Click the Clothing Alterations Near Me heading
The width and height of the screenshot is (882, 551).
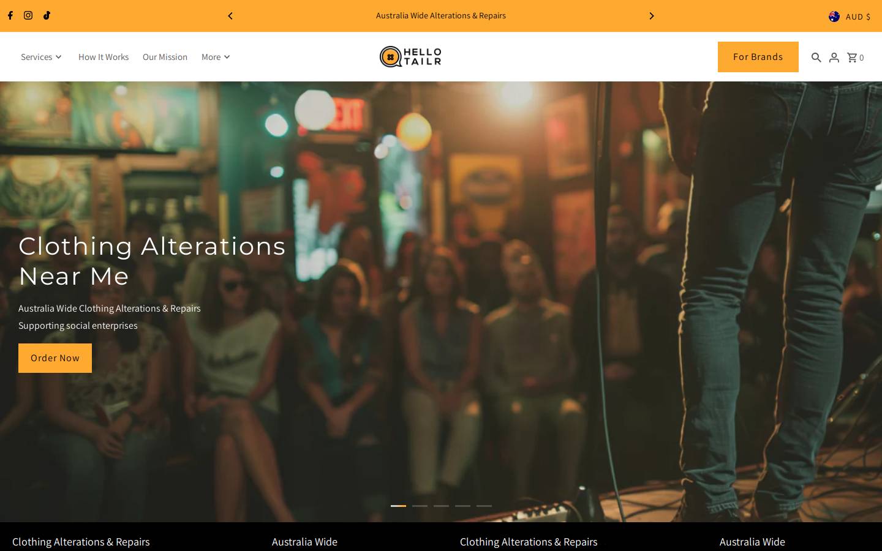tap(152, 261)
